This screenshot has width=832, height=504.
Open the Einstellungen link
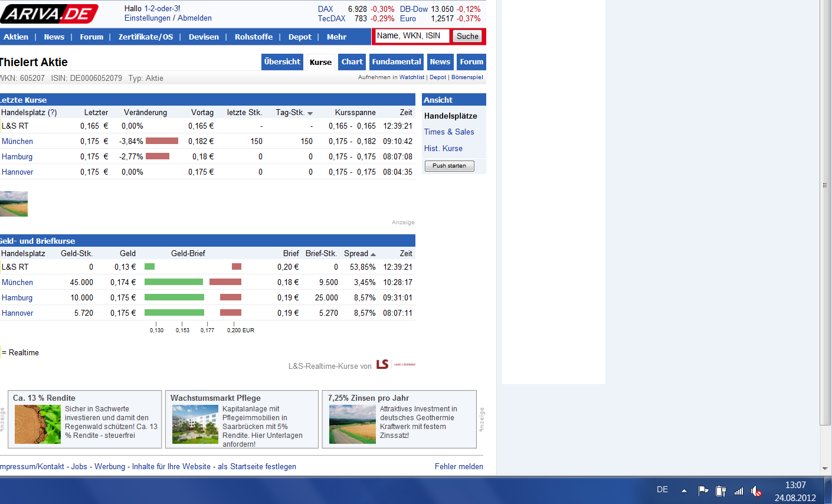tap(148, 18)
